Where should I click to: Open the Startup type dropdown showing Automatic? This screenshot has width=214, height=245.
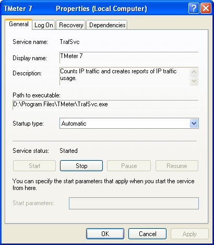coord(129,124)
